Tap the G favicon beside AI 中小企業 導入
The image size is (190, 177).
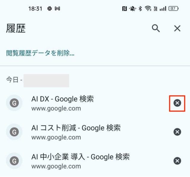[14, 161]
